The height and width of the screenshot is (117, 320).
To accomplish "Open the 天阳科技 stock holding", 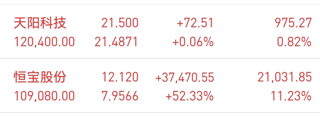I will [x=40, y=23].
